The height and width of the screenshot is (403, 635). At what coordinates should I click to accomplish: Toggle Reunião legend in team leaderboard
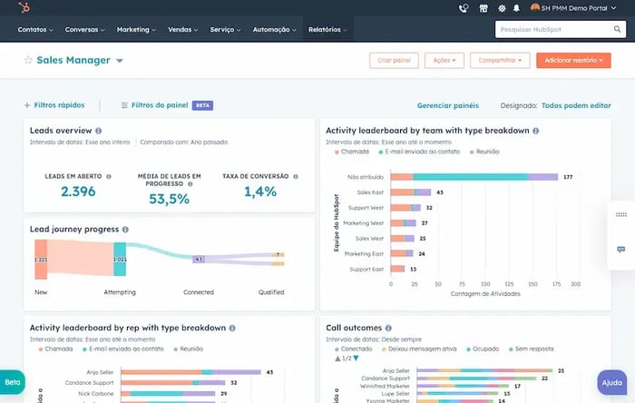484,152
